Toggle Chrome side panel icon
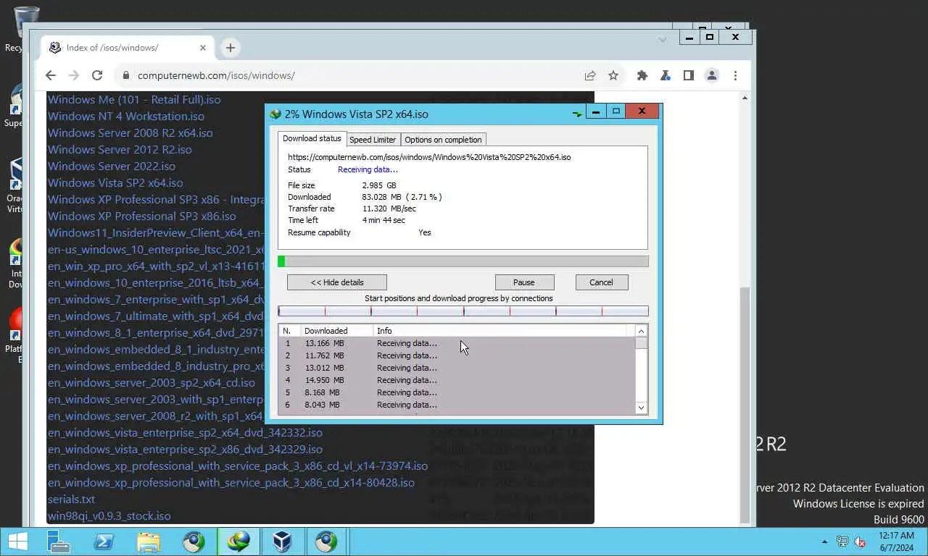This screenshot has width=928, height=556. click(x=689, y=75)
